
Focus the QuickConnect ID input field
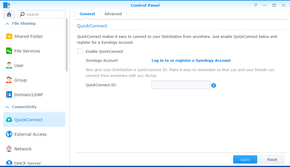click(x=181, y=85)
